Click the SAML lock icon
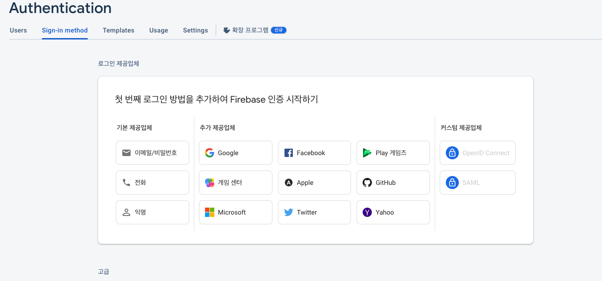 452,183
